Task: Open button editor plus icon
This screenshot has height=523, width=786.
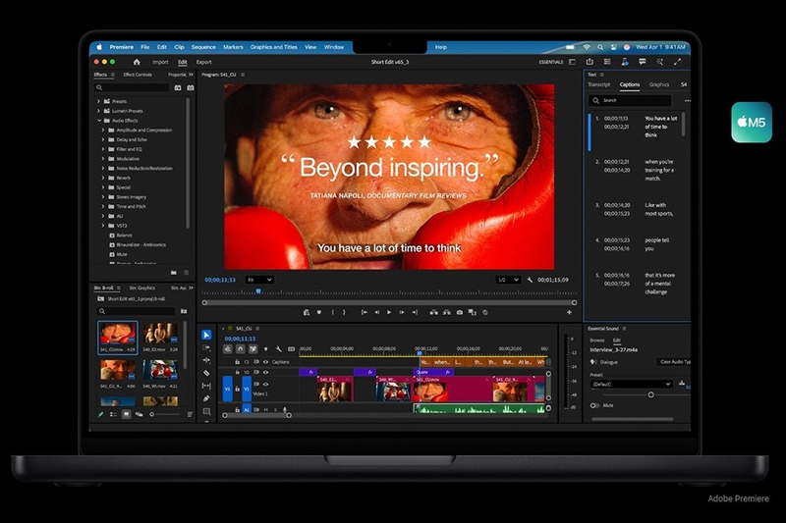Action: [x=569, y=312]
